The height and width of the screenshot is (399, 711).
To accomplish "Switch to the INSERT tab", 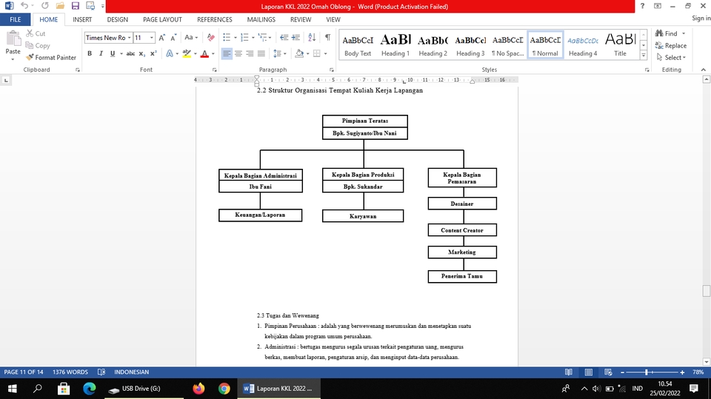I will (82, 19).
